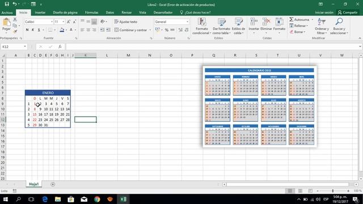Open the Archivo tab
The height and width of the screenshot is (204, 363).
[7, 12]
